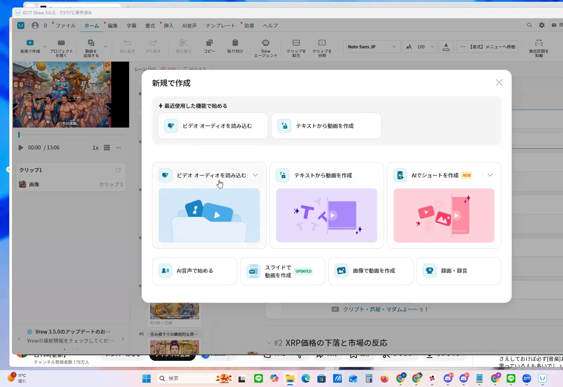This screenshot has width=563, height=387.
Task: Open the ヘルプ menu
Action: [270, 26]
